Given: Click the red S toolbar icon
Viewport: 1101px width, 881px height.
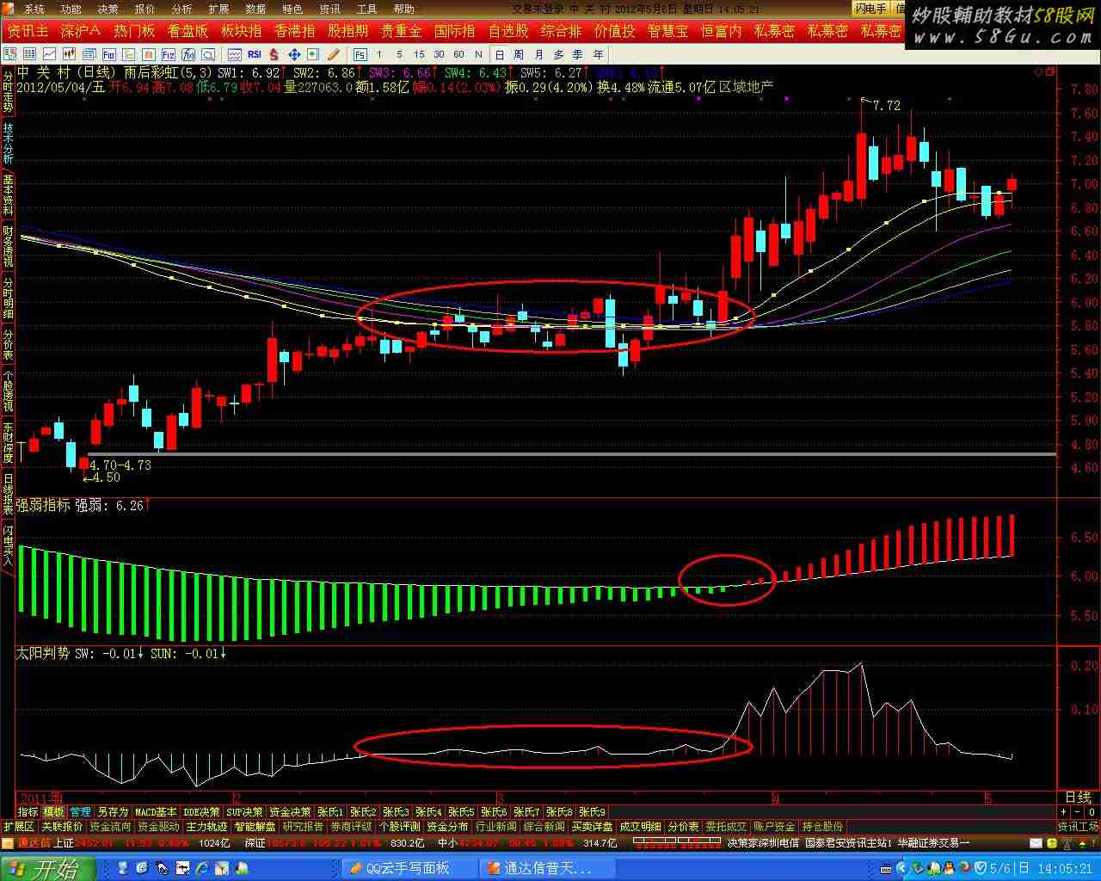Looking at the screenshot, I should [274, 54].
